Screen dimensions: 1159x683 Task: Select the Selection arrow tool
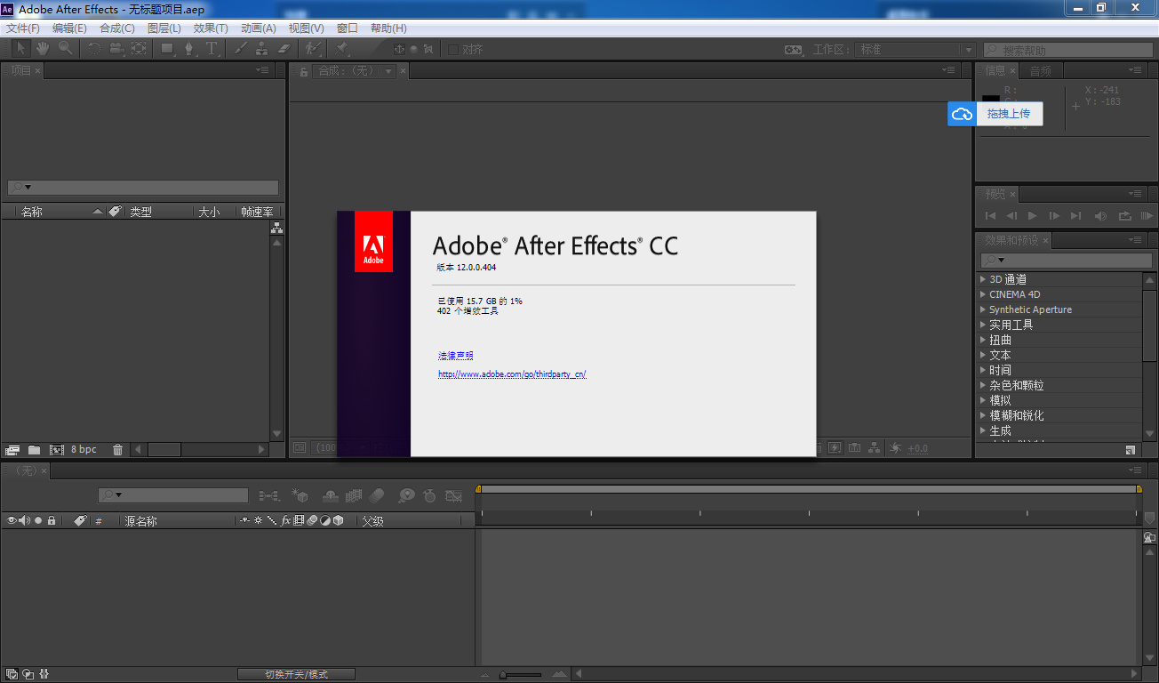(x=21, y=49)
